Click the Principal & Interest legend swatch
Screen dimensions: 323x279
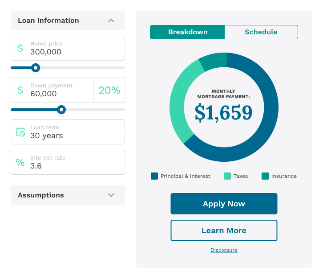click(154, 176)
